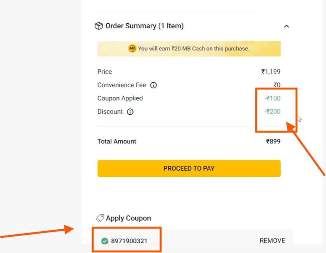This screenshot has width=326, height=253.
Task: Click the Apply Coupon tag icon
Action: tap(99, 218)
